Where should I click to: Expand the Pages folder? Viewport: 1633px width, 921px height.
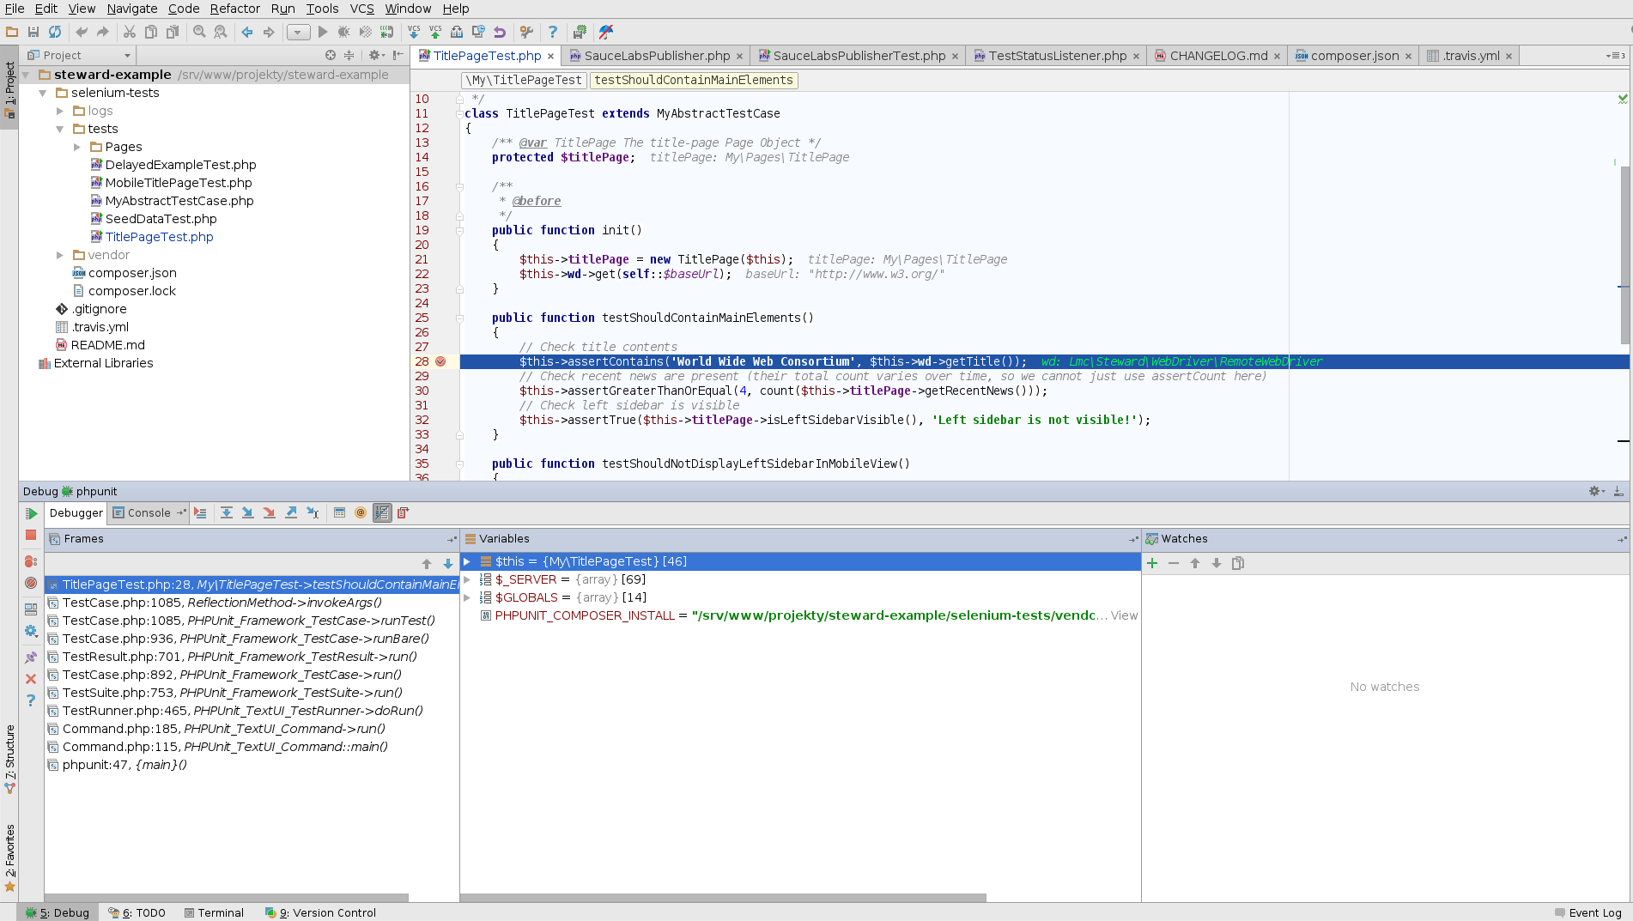(77, 147)
